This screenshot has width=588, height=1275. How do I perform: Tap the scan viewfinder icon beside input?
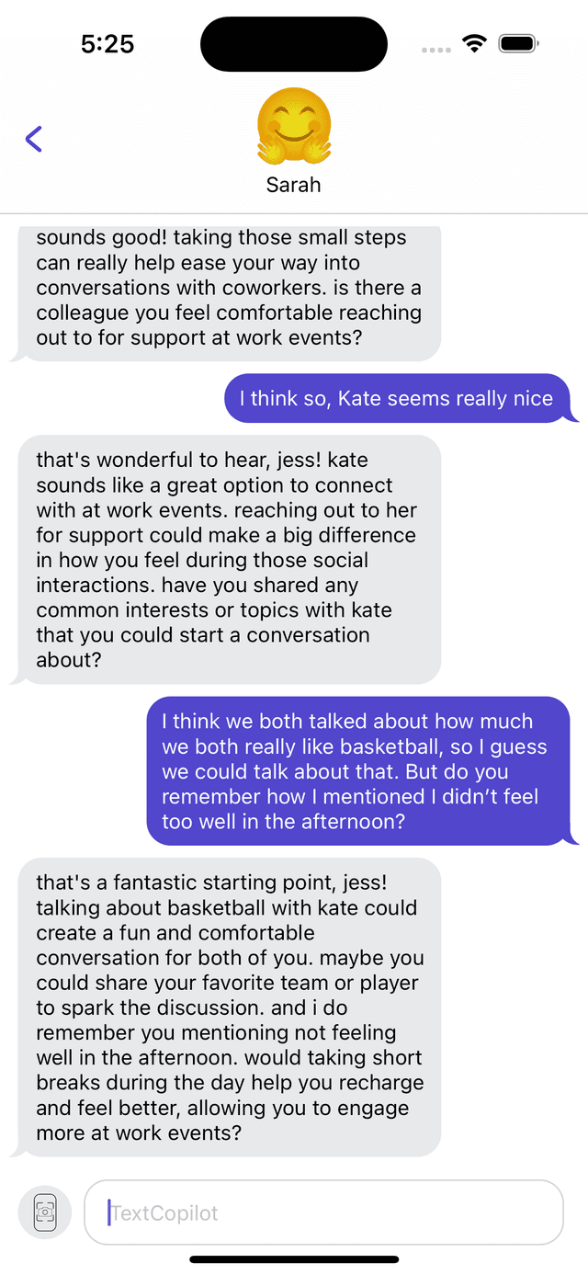(x=45, y=1212)
